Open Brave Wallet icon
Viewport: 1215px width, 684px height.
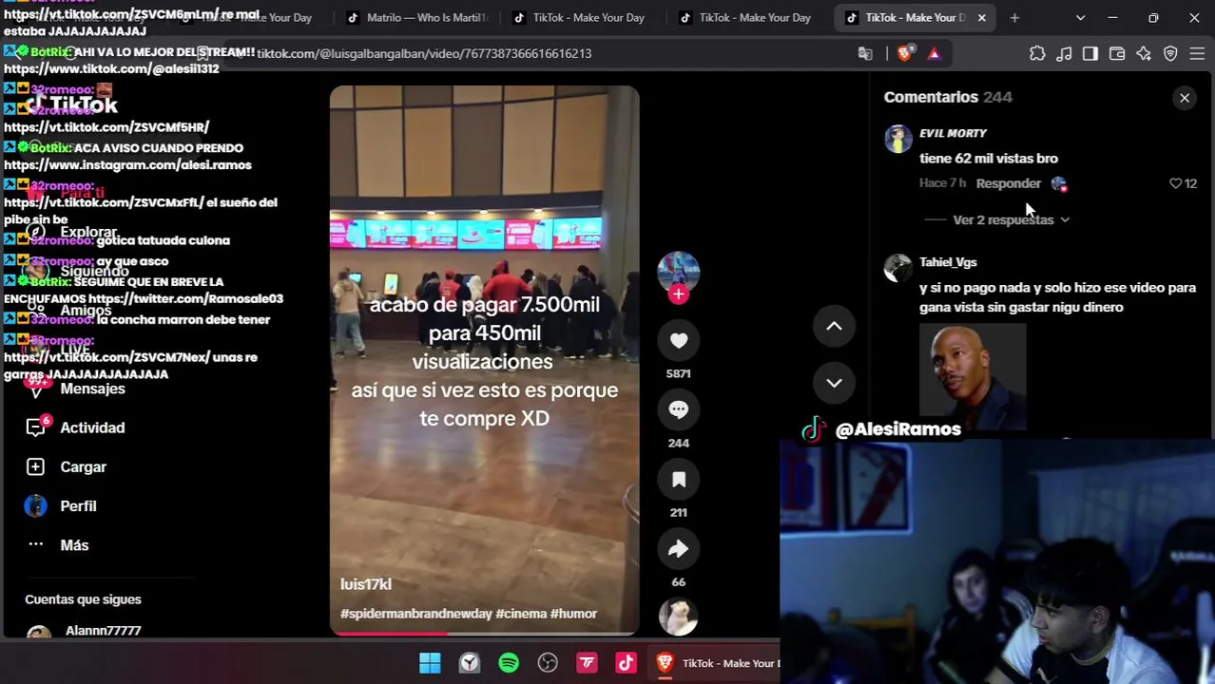1117,54
